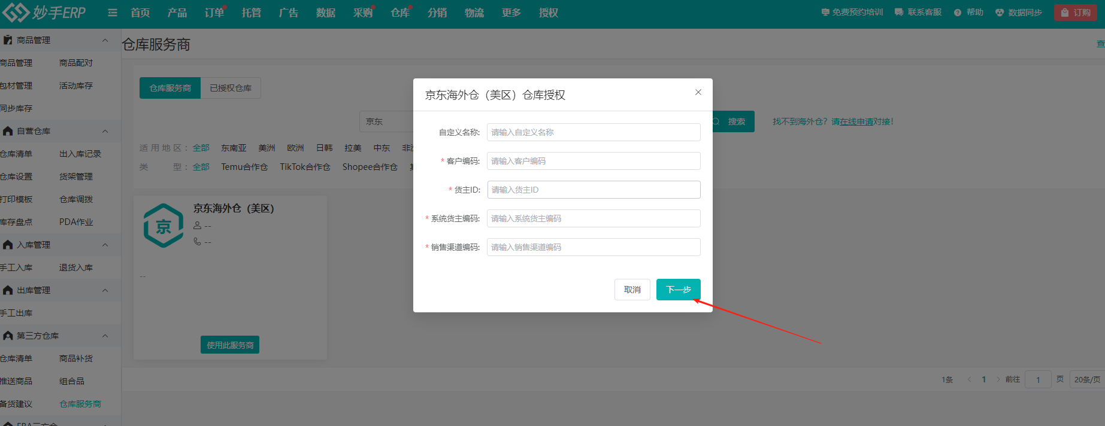Screen dimensions: 1105x426
Task: Click the 数据同步 sync button
Action: (1019, 12)
